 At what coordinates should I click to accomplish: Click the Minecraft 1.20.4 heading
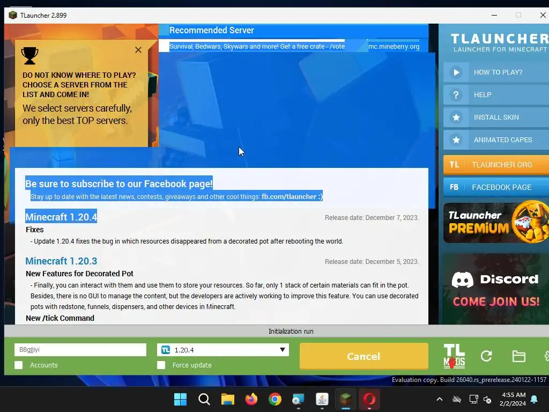pos(61,217)
